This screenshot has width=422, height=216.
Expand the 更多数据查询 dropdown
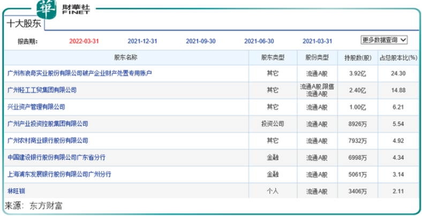(x=384, y=40)
